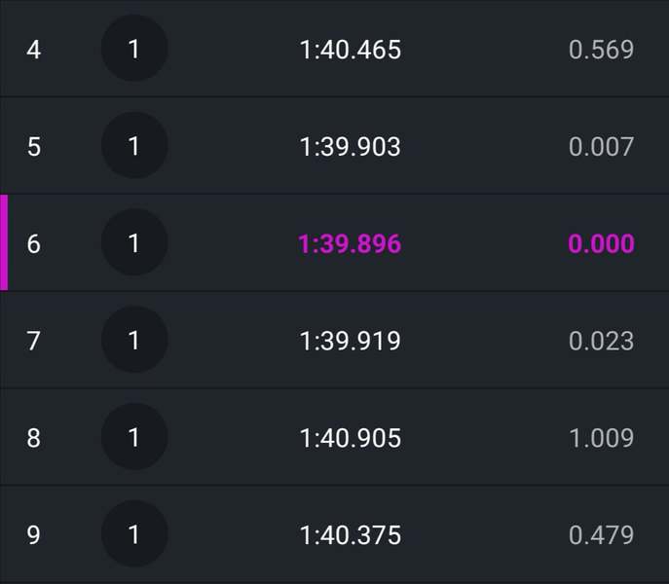The height and width of the screenshot is (584, 669).
Task: Select the 1:39.919 lap time
Action: pyautogui.click(x=350, y=342)
